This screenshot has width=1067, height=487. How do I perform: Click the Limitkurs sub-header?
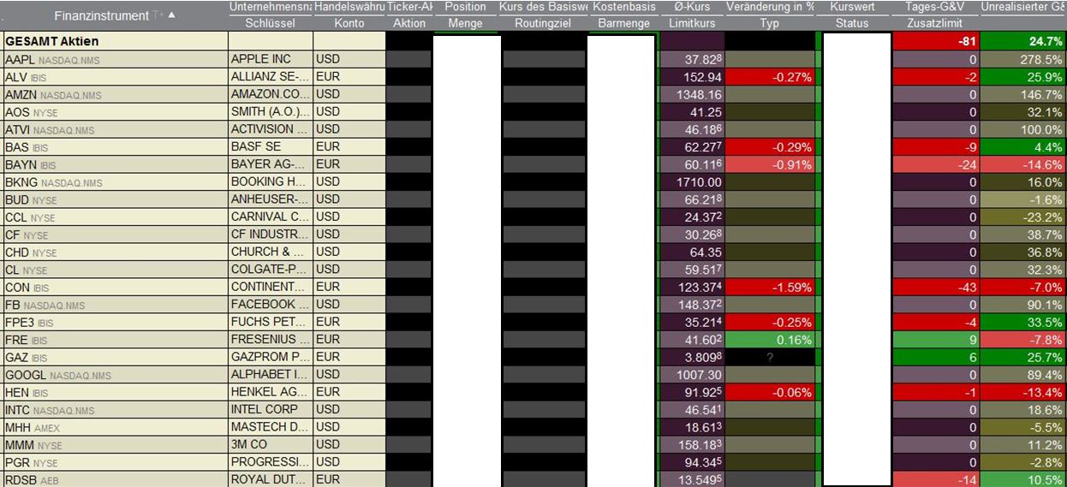pos(692,23)
